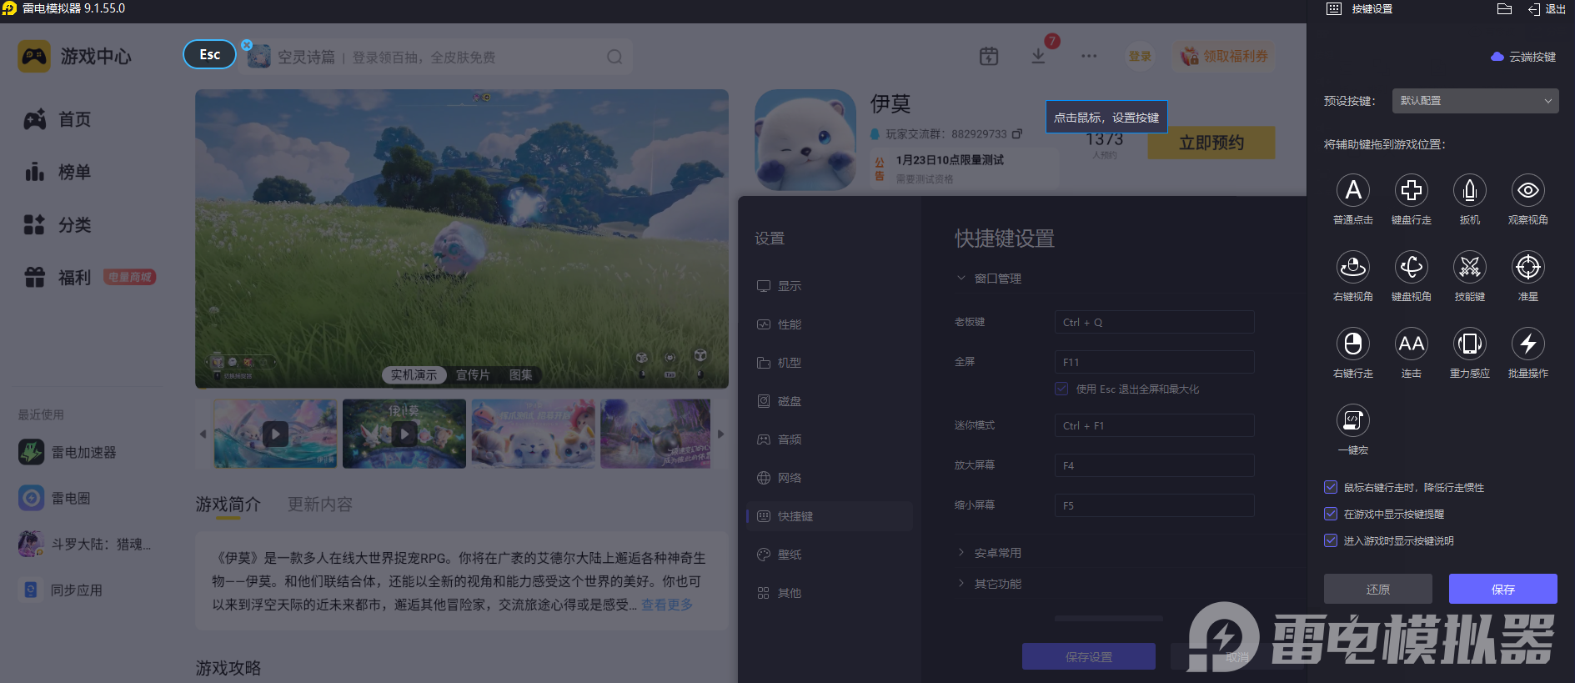Choose the 一键宏 macro key icon

pos(1352,421)
